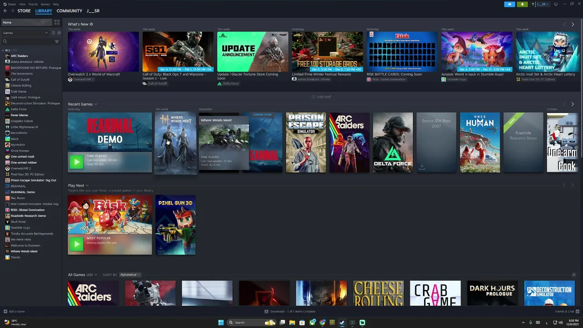Open Downloads status at the bottom
This screenshot has height=328, width=583.
[290, 312]
